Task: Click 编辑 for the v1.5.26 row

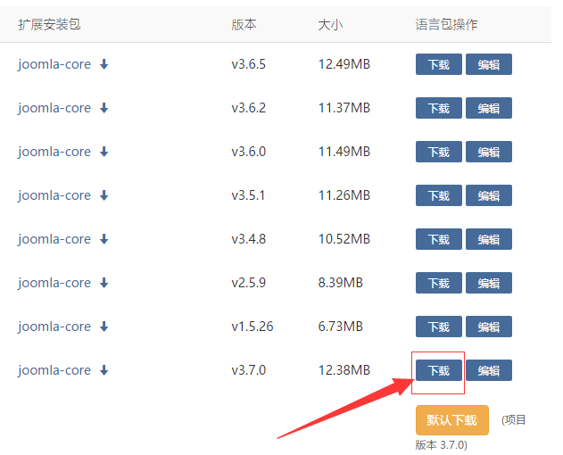Action: tap(489, 327)
